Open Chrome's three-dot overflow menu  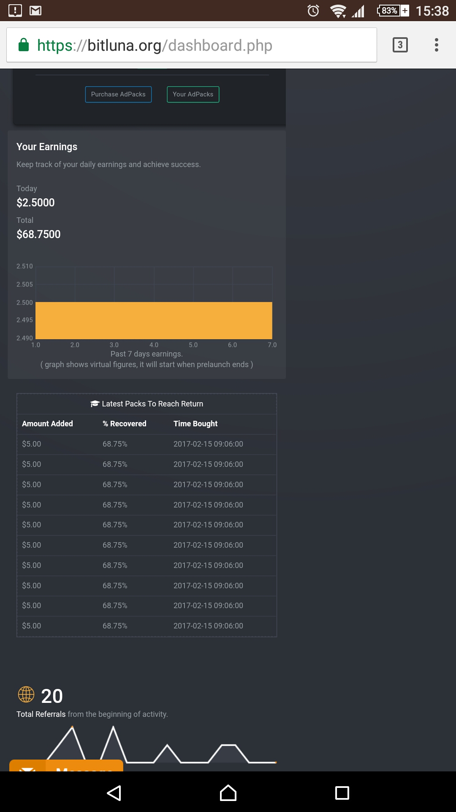click(x=436, y=45)
